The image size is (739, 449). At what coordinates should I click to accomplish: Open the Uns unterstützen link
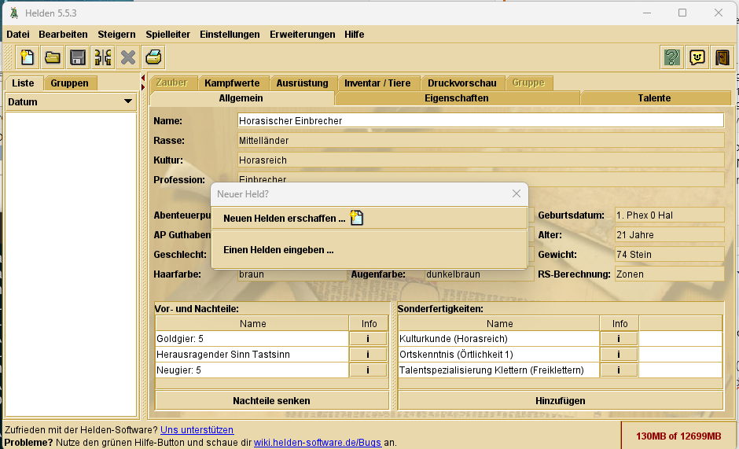197,430
